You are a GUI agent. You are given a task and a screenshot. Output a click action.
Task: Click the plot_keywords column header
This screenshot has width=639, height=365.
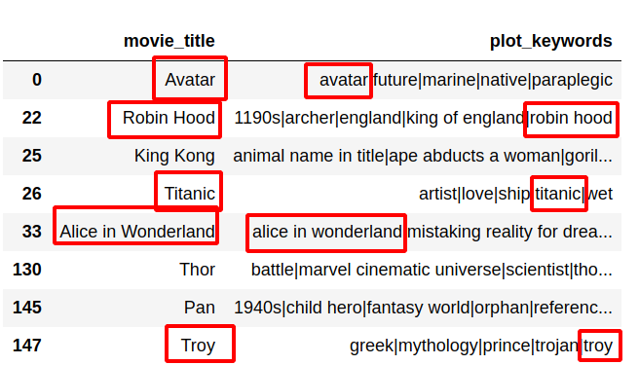click(551, 41)
